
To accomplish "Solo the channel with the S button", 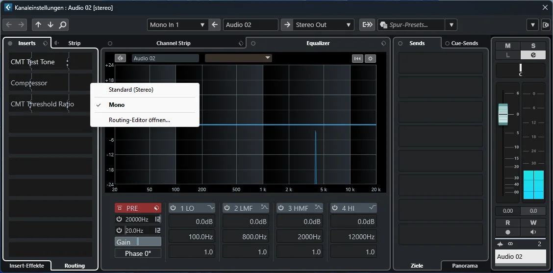I will [533, 46].
